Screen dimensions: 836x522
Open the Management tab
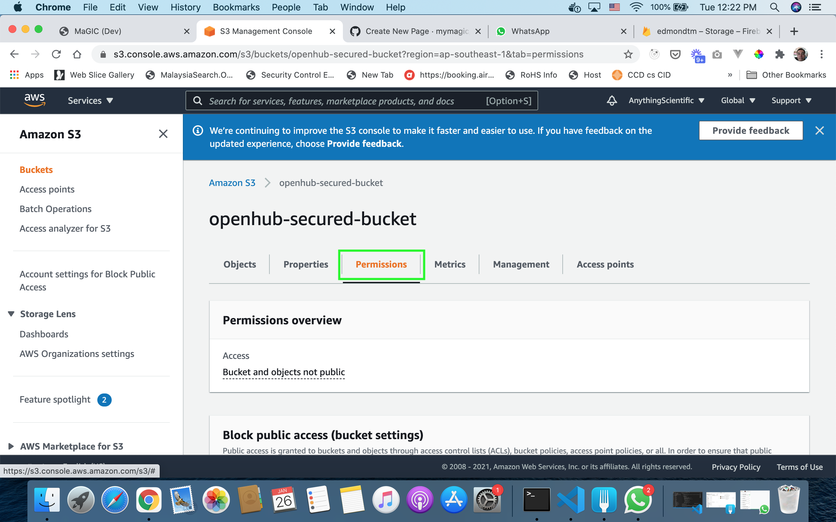(521, 264)
